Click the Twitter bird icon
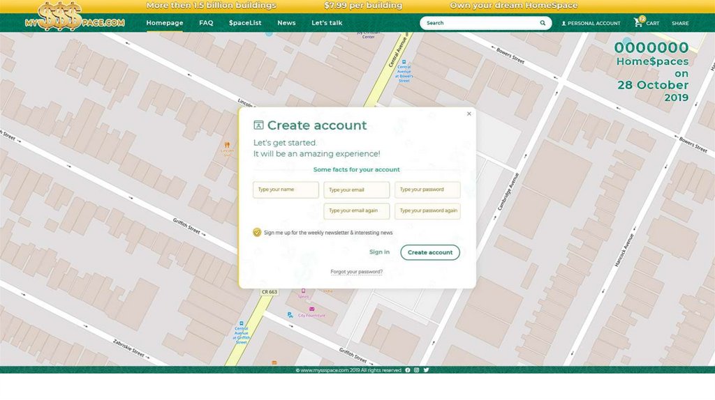 tap(426, 370)
